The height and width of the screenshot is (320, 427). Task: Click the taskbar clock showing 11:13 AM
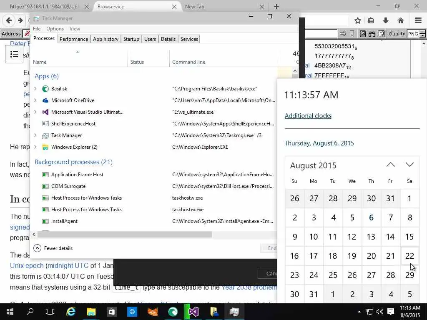pos(410,312)
